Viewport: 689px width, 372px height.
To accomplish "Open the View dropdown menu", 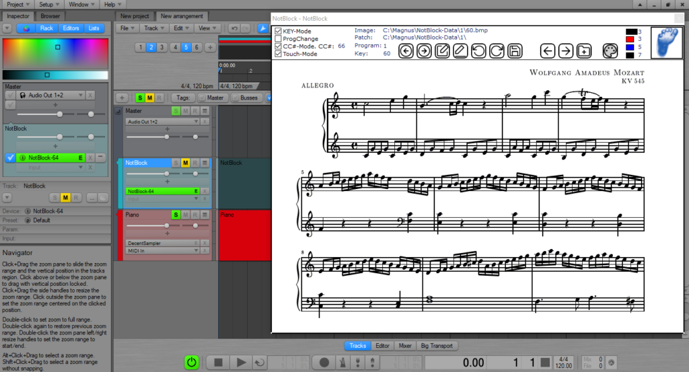I will tap(207, 28).
